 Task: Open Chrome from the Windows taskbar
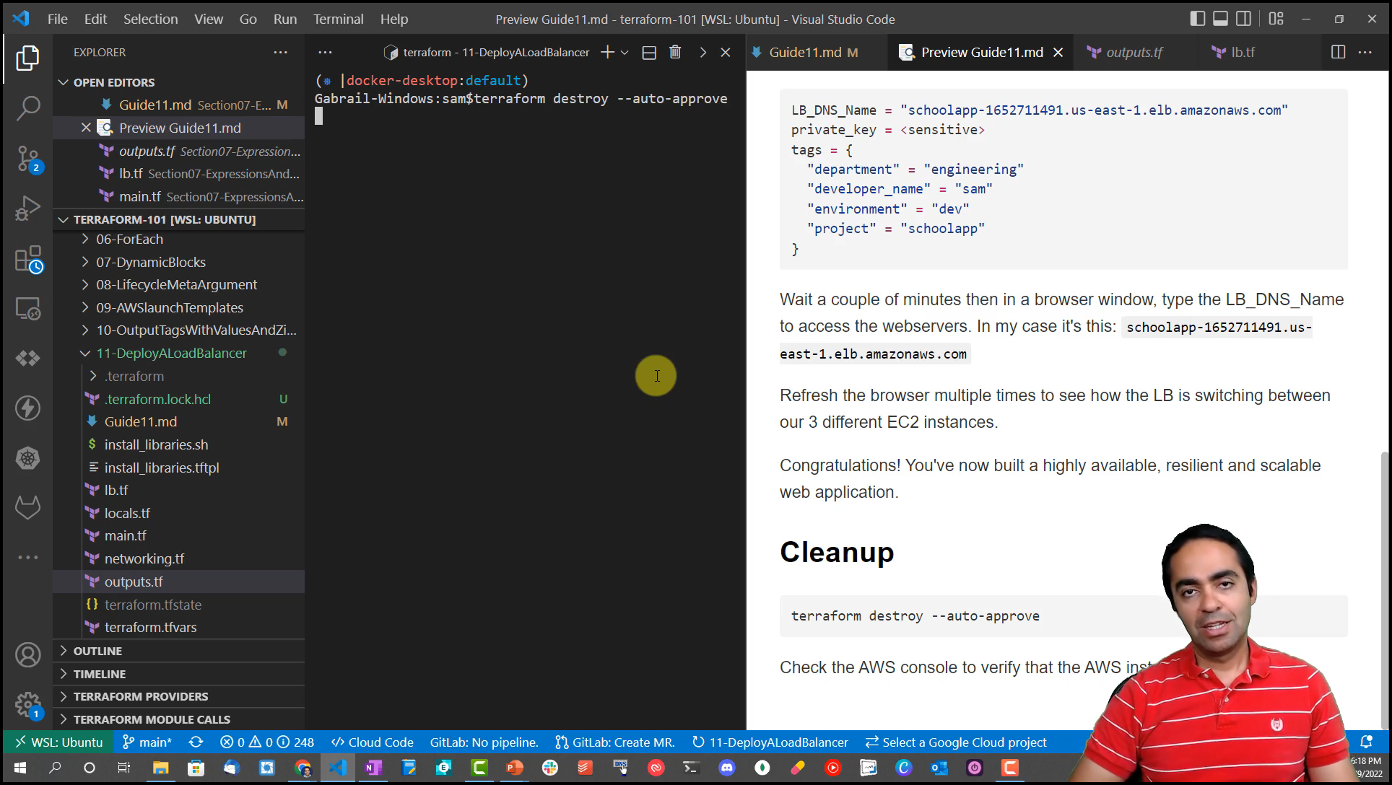point(303,768)
